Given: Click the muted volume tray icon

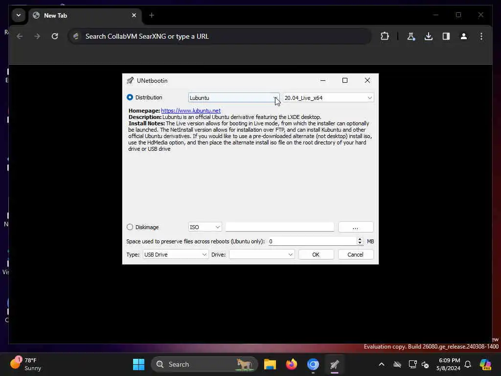Looking at the screenshot, I should (x=425, y=364).
